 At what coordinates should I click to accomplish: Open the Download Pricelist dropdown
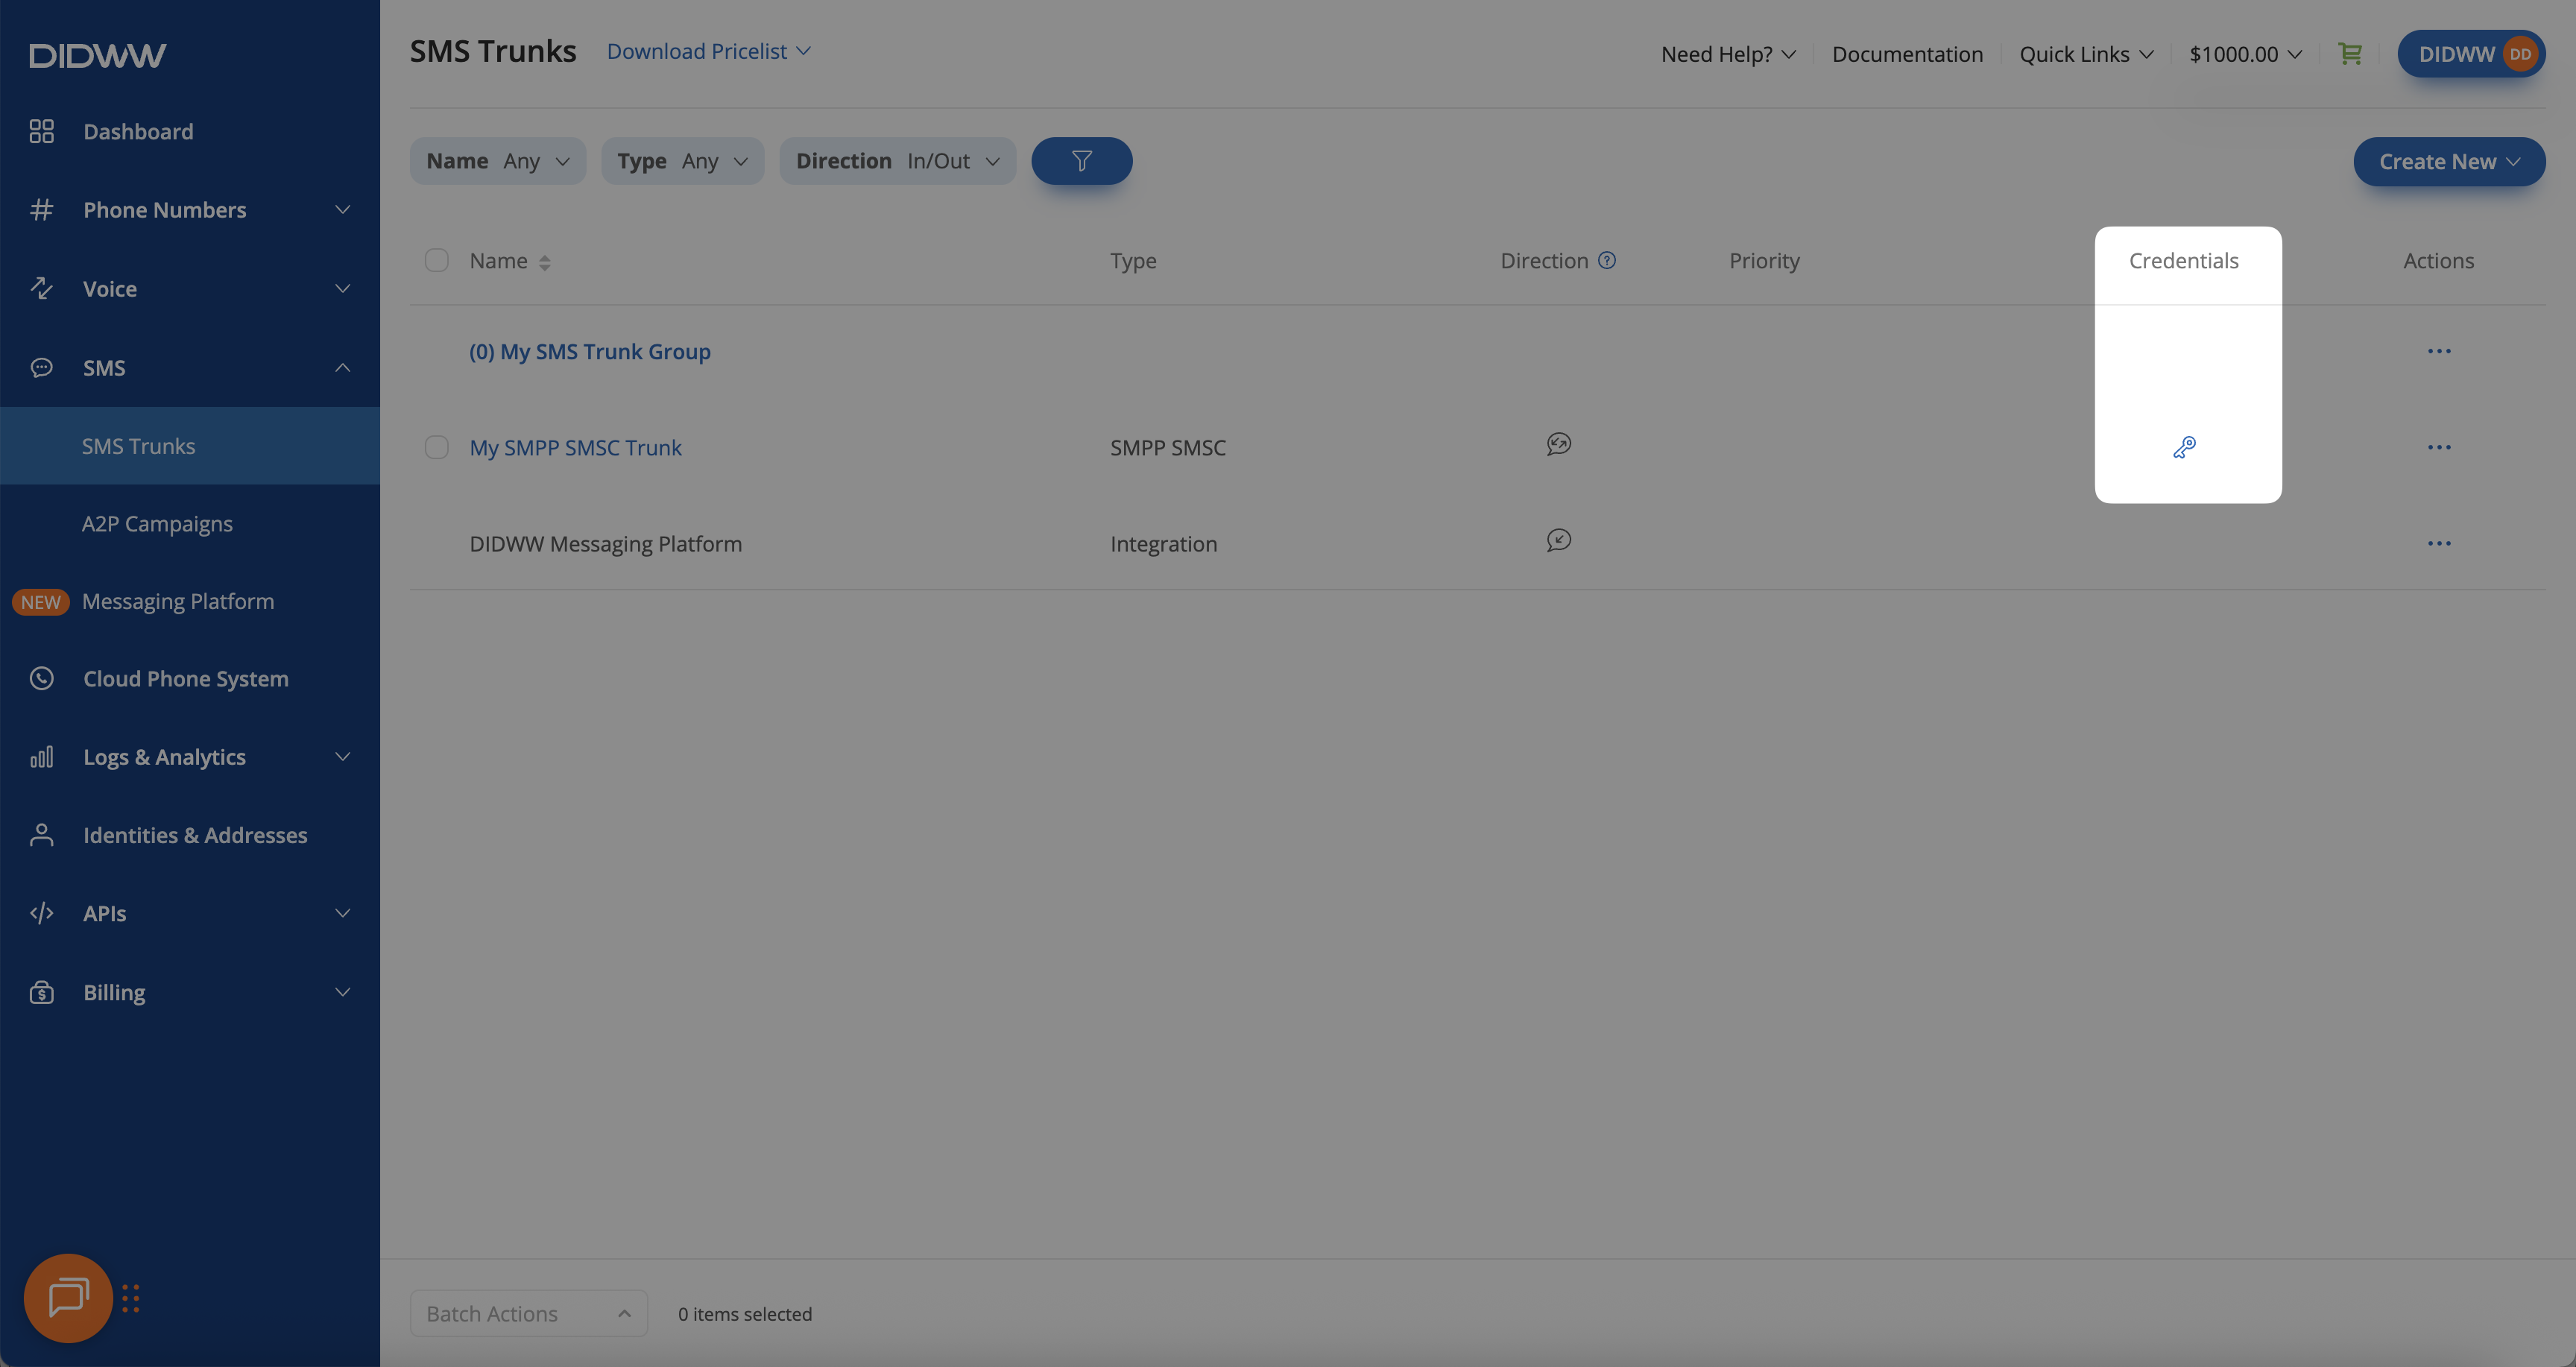coord(708,51)
